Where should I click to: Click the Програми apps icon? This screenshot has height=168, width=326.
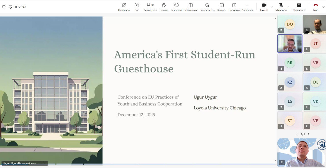[x=234, y=5]
